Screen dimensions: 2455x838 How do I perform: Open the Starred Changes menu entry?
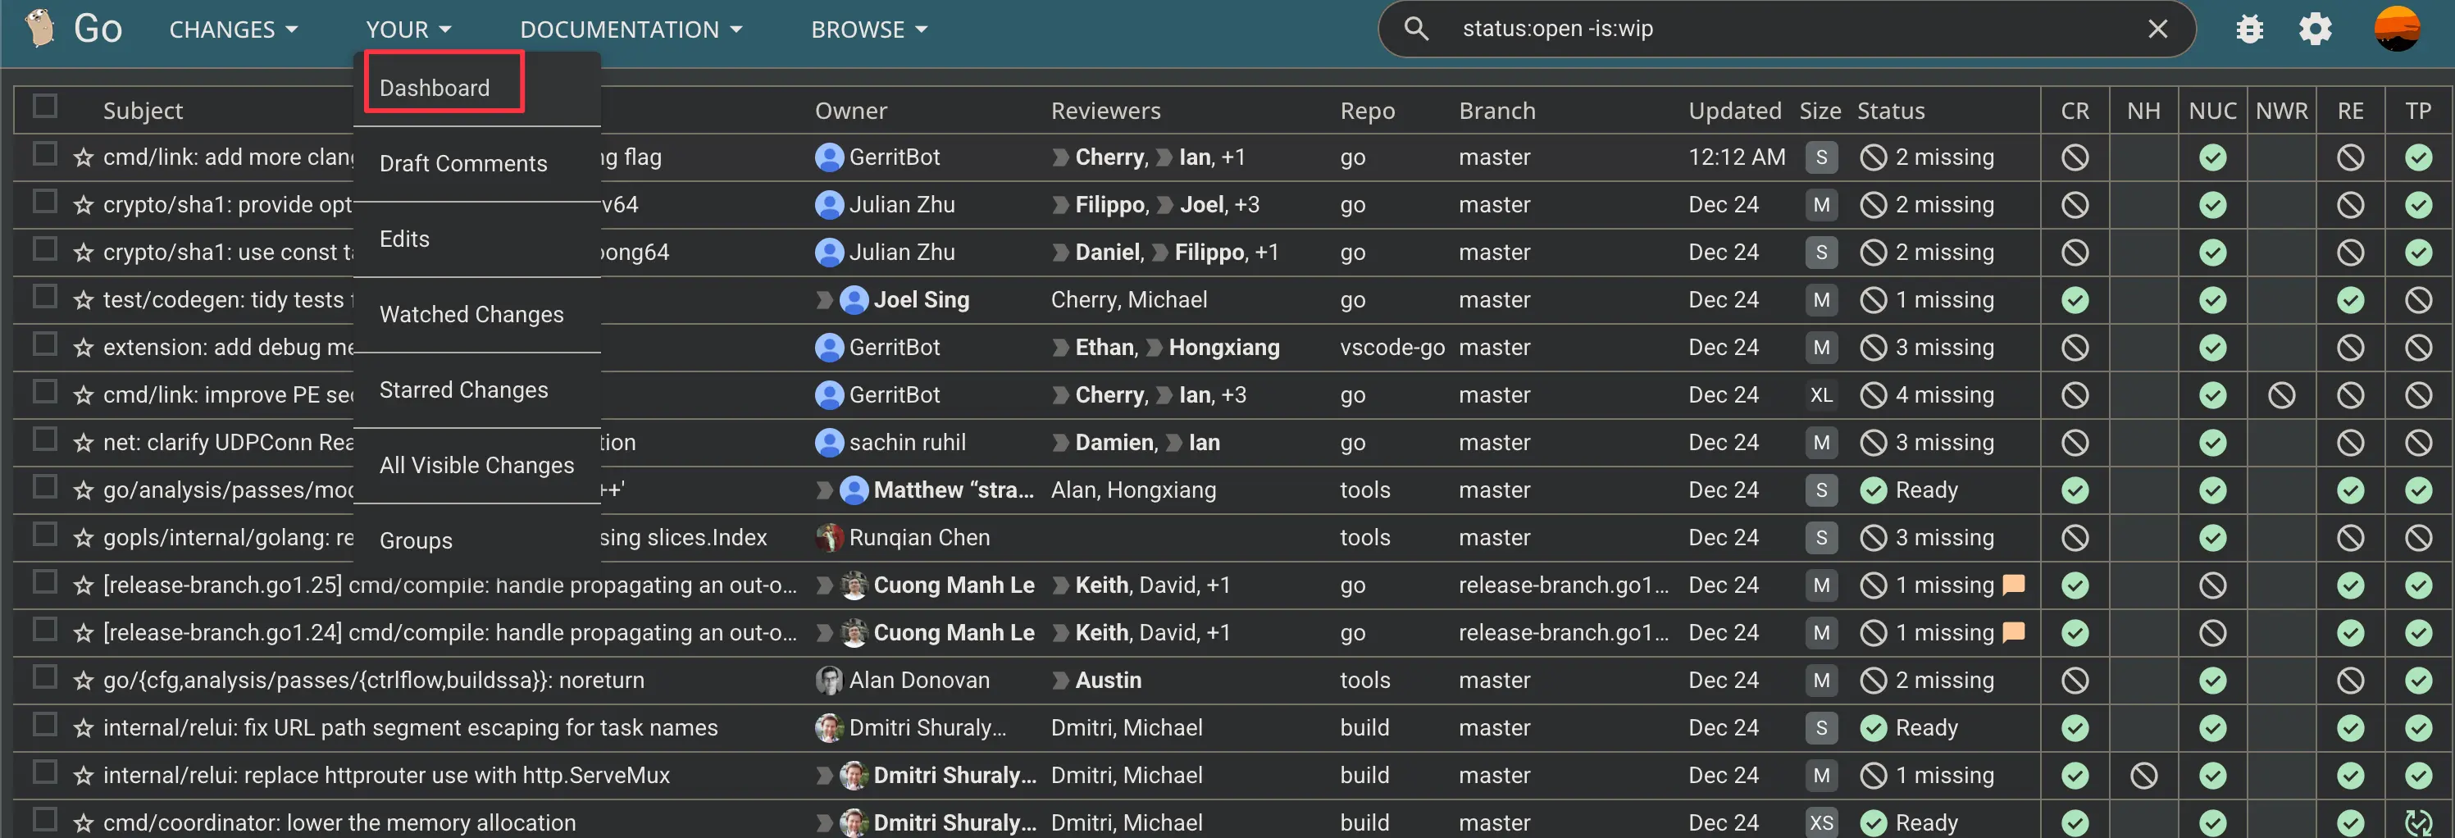click(x=463, y=389)
